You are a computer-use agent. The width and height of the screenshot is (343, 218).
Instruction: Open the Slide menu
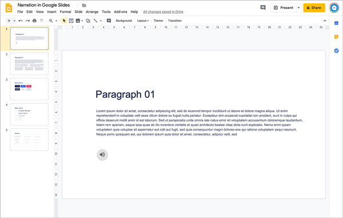pos(78,12)
